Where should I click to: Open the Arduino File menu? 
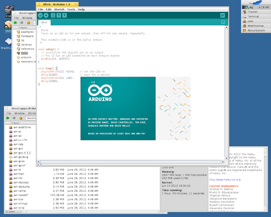point(41,9)
